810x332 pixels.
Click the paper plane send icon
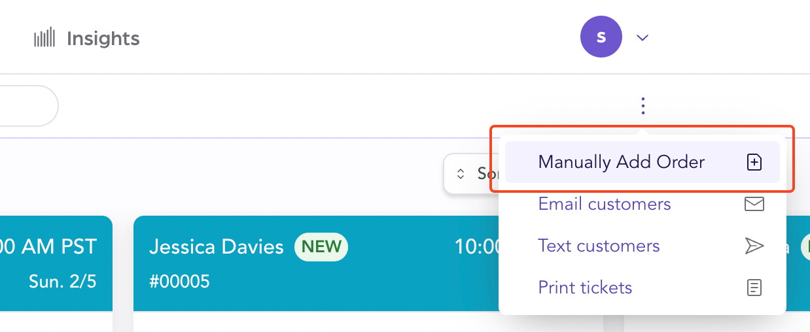754,246
